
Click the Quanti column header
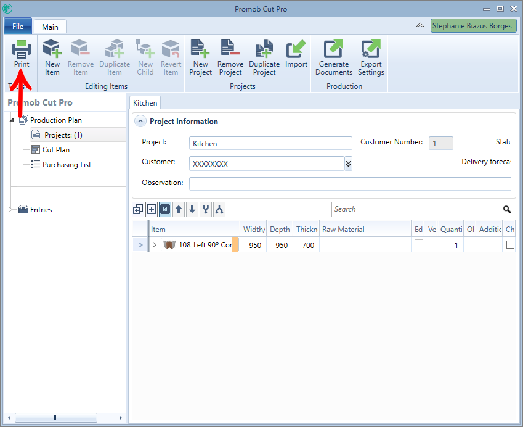pyautogui.click(x=450, y=229)
